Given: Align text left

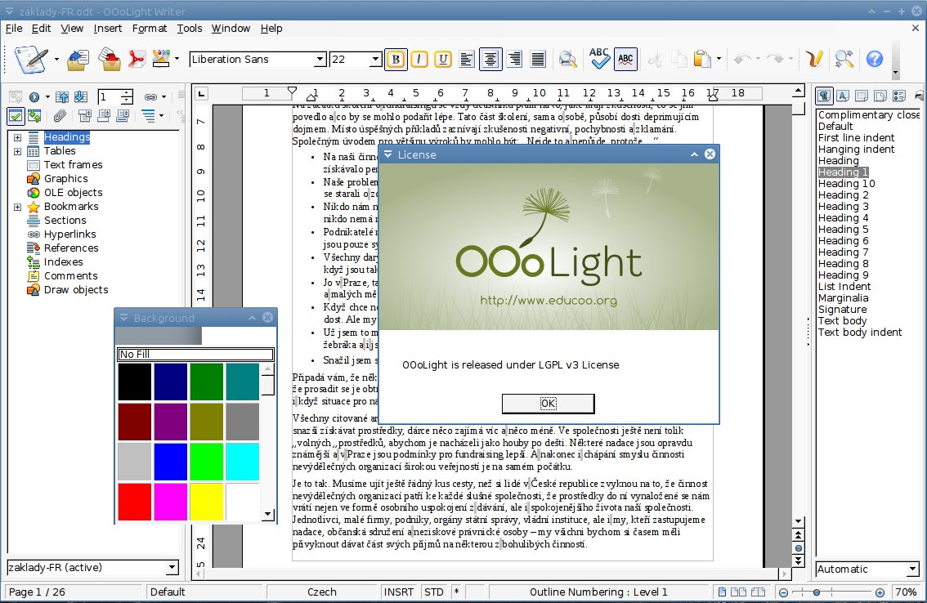Looking at the screenshot, I should pyautogui.click(x=467, y=59).
